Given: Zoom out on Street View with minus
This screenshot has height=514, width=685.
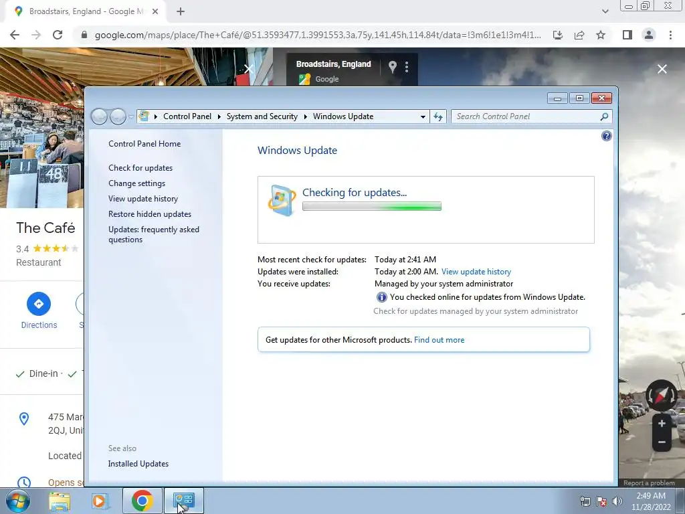Looking at the screenshot, I should 662,442.
